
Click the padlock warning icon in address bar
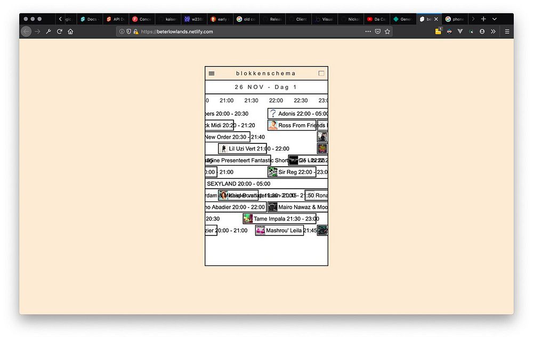click(x=135, y=31)
